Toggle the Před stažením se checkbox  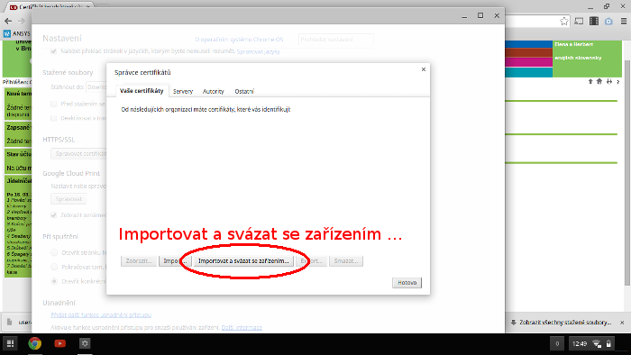click(53, 105)
